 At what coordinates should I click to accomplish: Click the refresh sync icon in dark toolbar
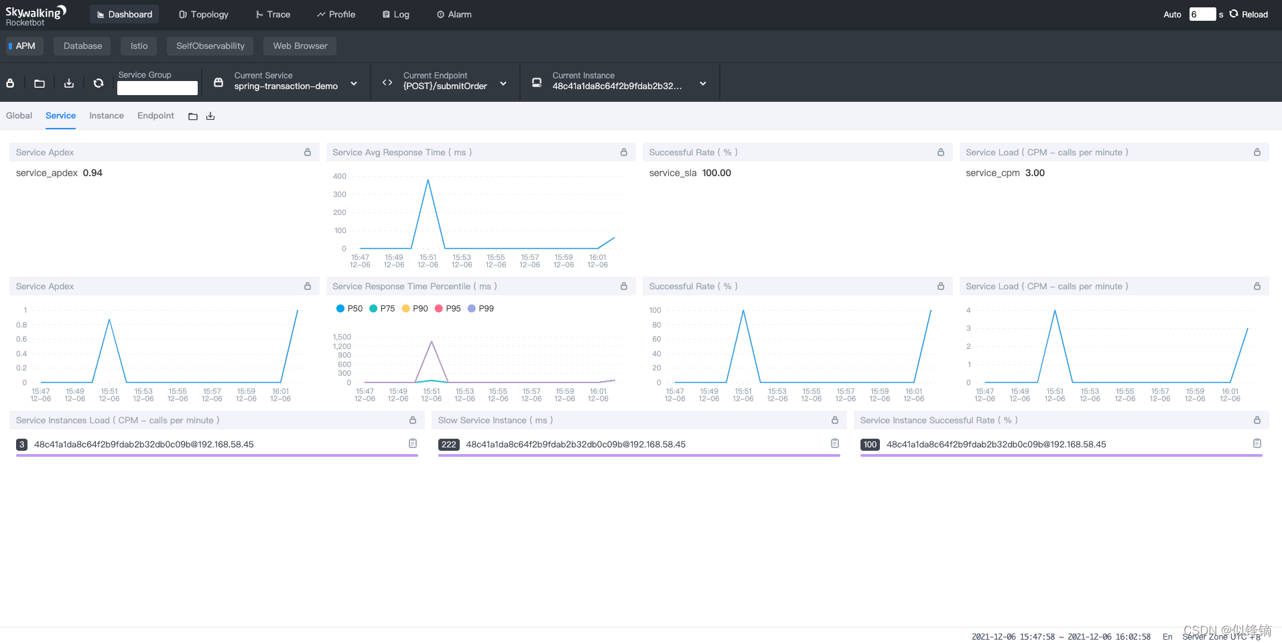point(99,83)
